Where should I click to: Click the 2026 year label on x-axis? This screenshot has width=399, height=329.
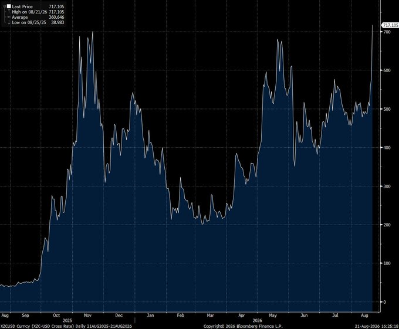click(257, 321)
